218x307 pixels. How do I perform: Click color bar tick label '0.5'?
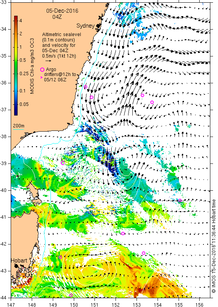23,60
